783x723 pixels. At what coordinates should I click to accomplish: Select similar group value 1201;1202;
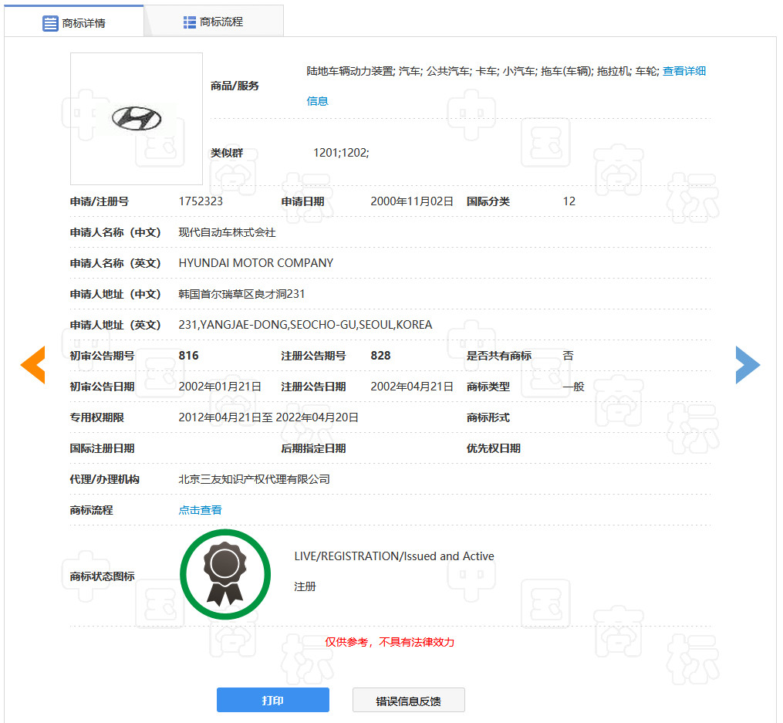[341, 153]
